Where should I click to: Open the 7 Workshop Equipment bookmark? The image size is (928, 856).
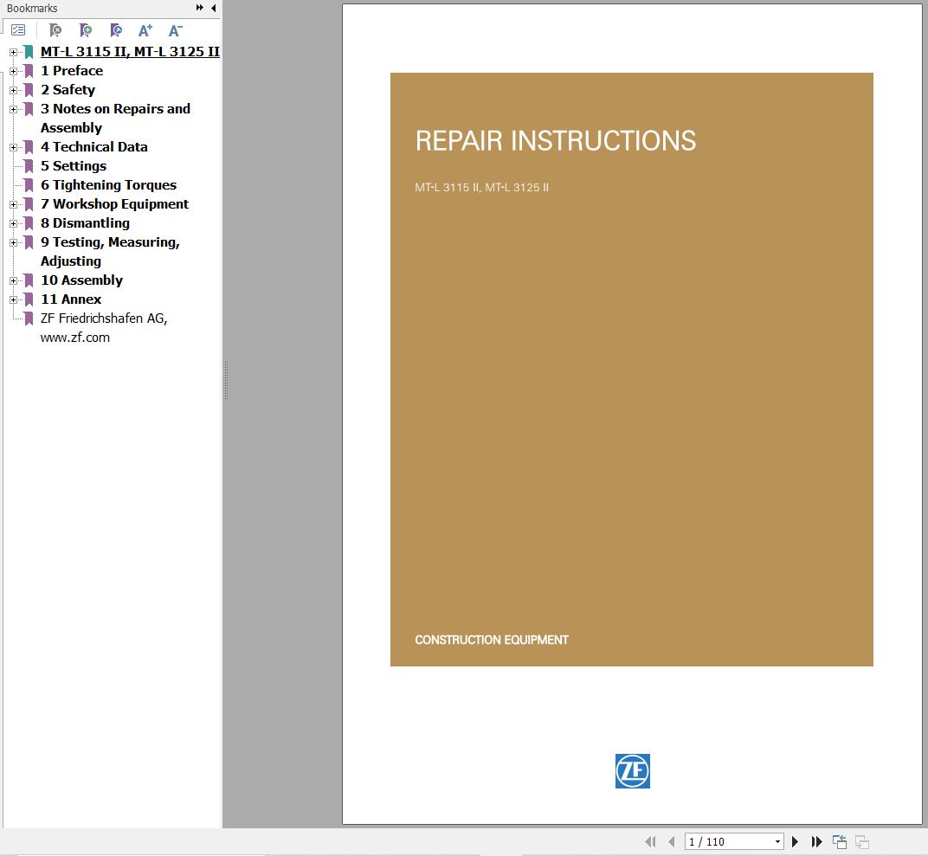114,204
